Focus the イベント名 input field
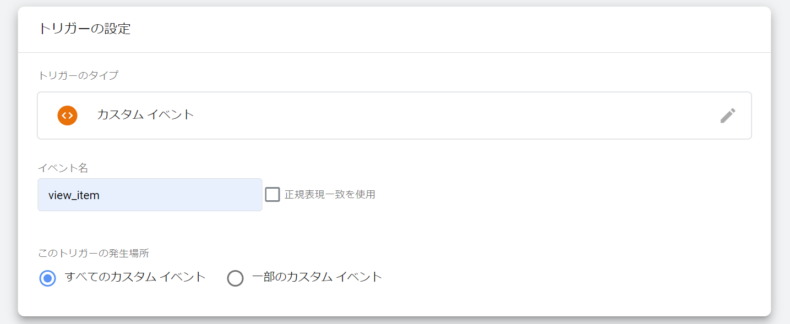Image resolution: width=790 pixels, height=324 pixels. tap(150, 195)
